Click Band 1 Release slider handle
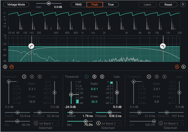Screen dimensions: 188x132 click(39, 112)
